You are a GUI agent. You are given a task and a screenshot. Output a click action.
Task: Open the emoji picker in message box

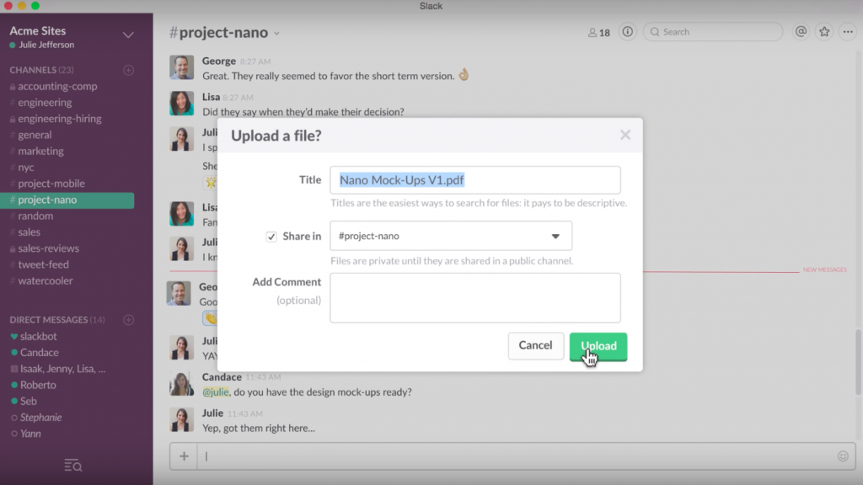click(843, 456)
